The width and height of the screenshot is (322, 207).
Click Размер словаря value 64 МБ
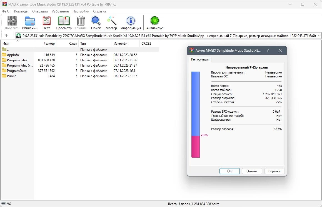[x=278, y=129]
